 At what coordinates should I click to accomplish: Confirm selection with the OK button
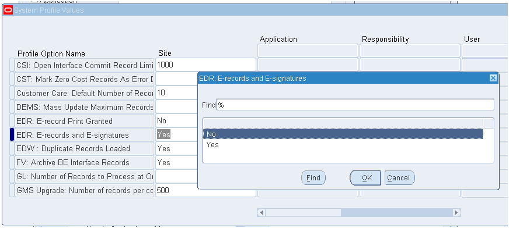coord(365,178)
